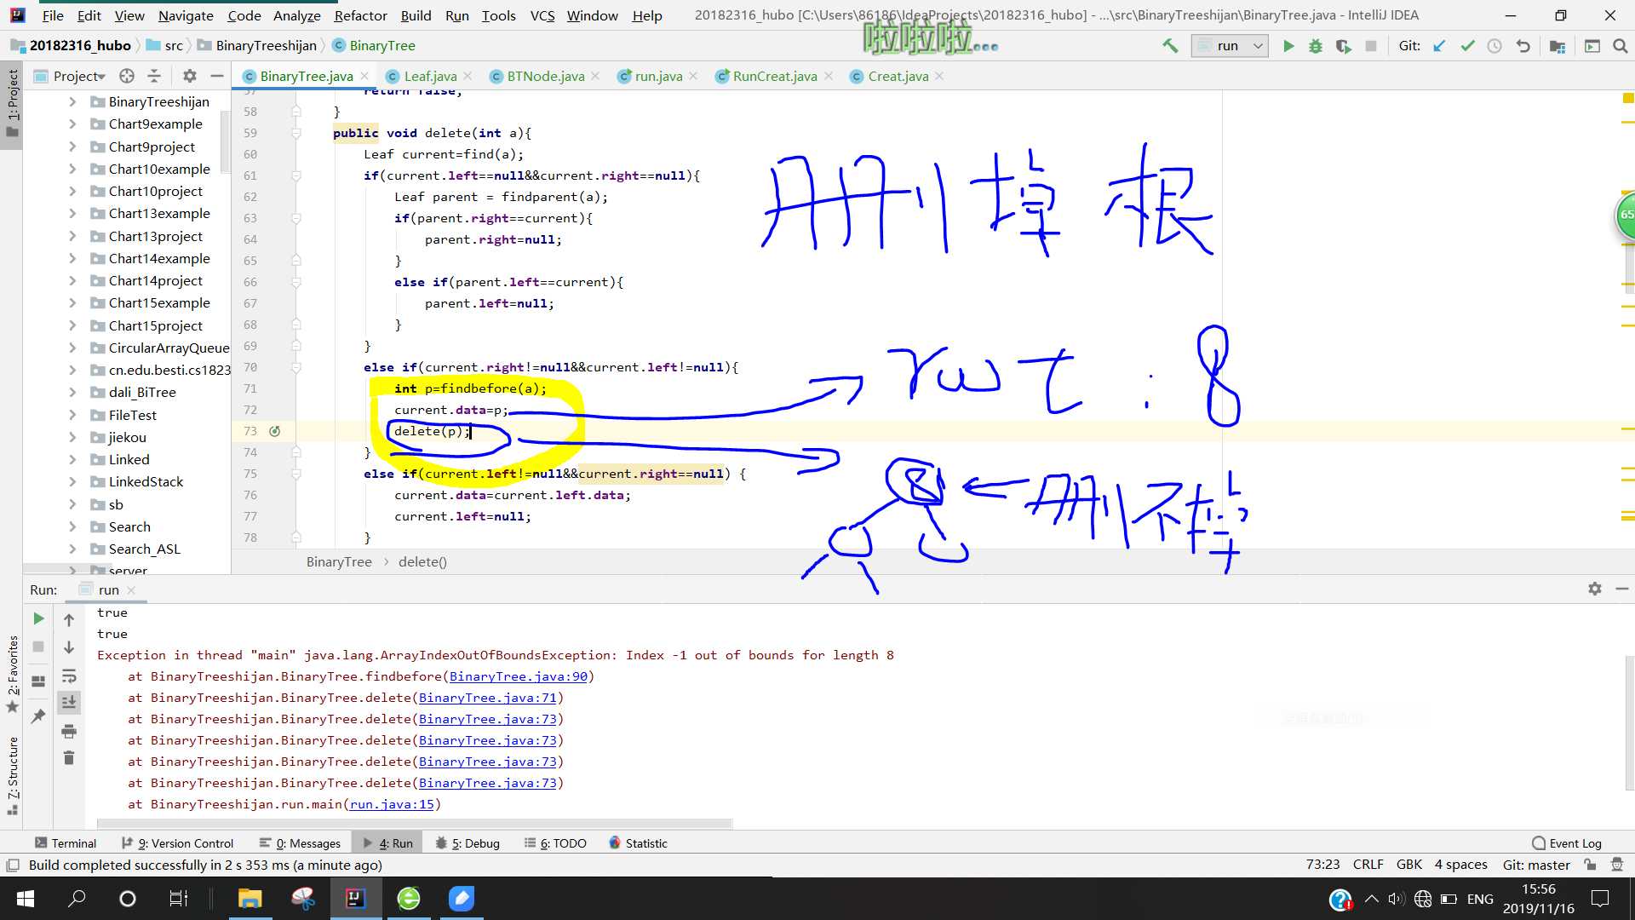Click locate-in-project target icon
The image size is (1635, 920).
click(x=127, y=76)
